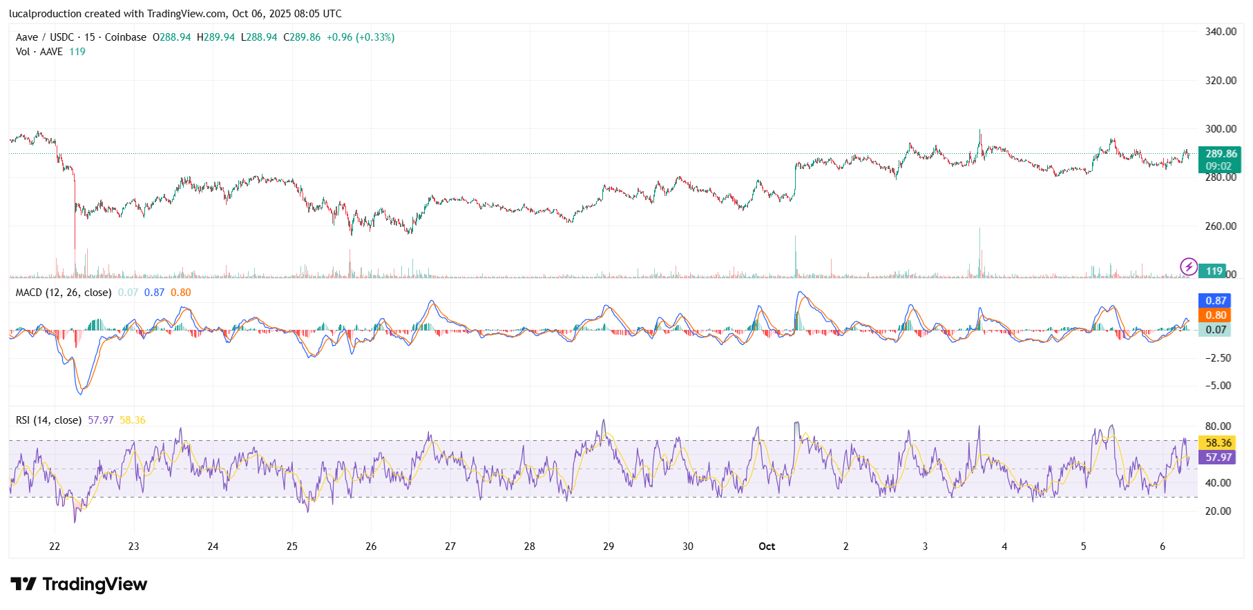Click the green 119 volume tag
This screenshot has width=1253, height=610.
tap(1214, 271)
